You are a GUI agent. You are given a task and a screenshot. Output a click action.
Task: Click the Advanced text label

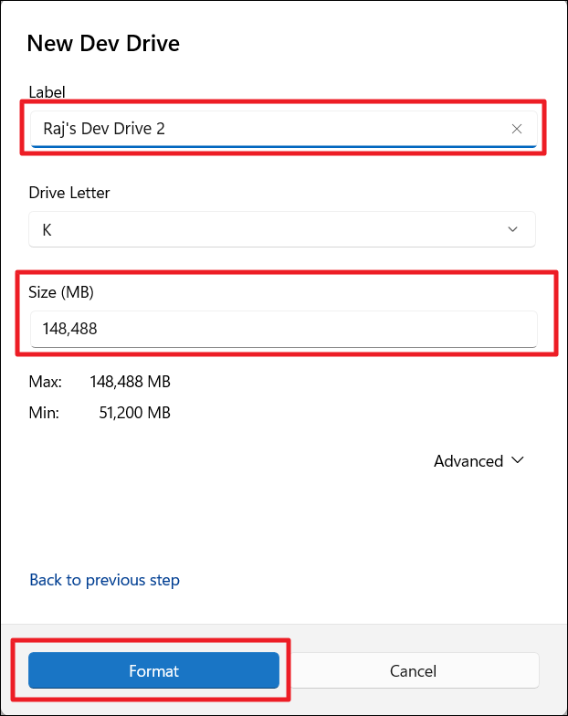[468, 461]
